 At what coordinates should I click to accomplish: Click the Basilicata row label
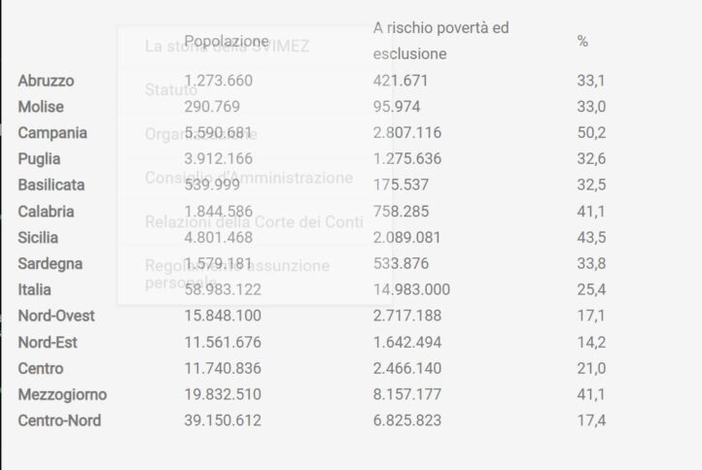coord(52,185)
